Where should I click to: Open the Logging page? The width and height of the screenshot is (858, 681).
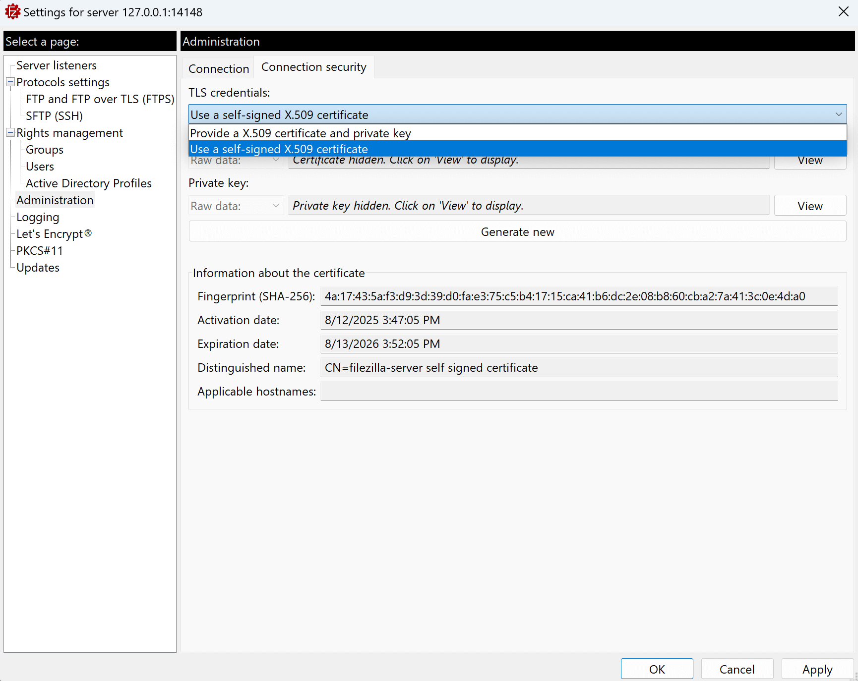coord(38,217)
